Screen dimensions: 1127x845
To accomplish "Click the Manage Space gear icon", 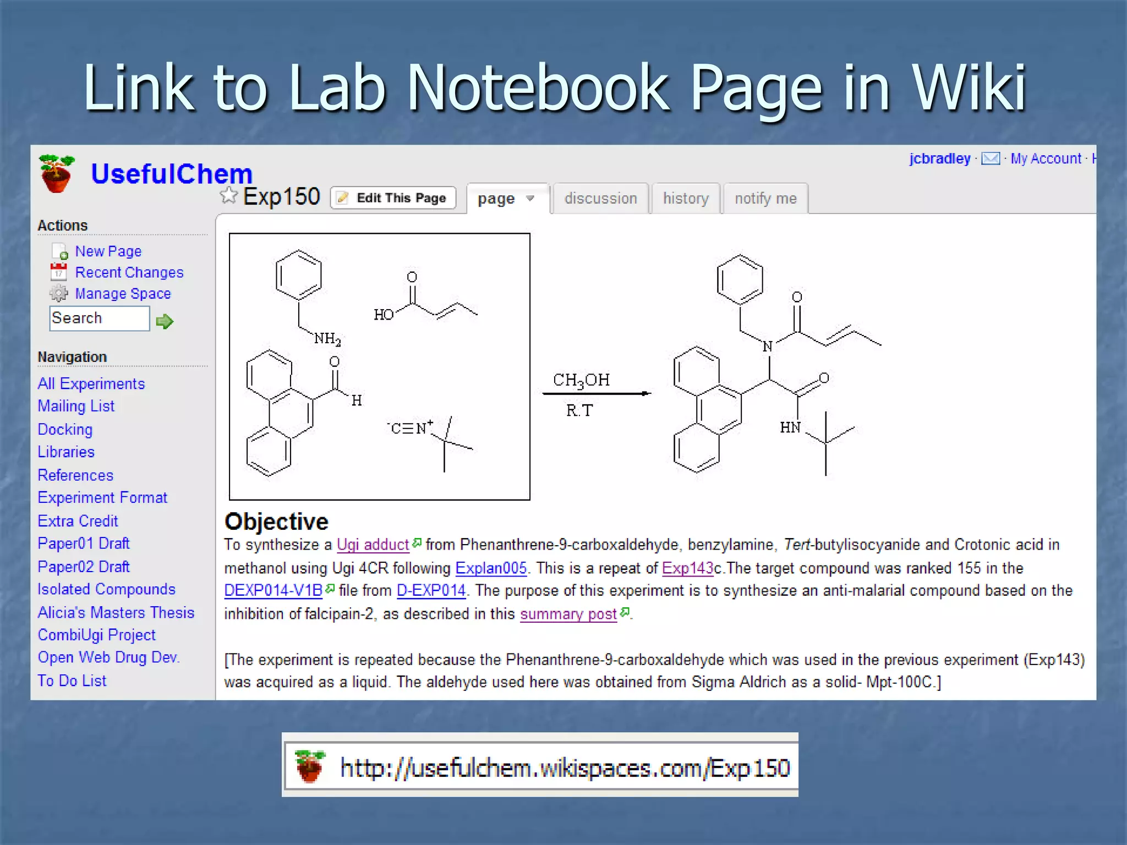I will click(58, 293).
